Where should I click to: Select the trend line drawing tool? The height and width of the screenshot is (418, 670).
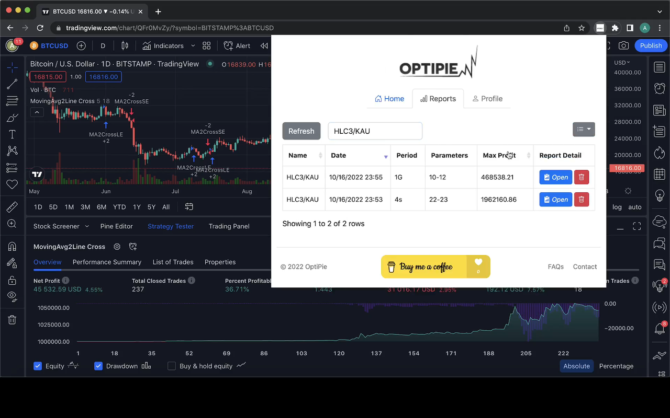13,84
